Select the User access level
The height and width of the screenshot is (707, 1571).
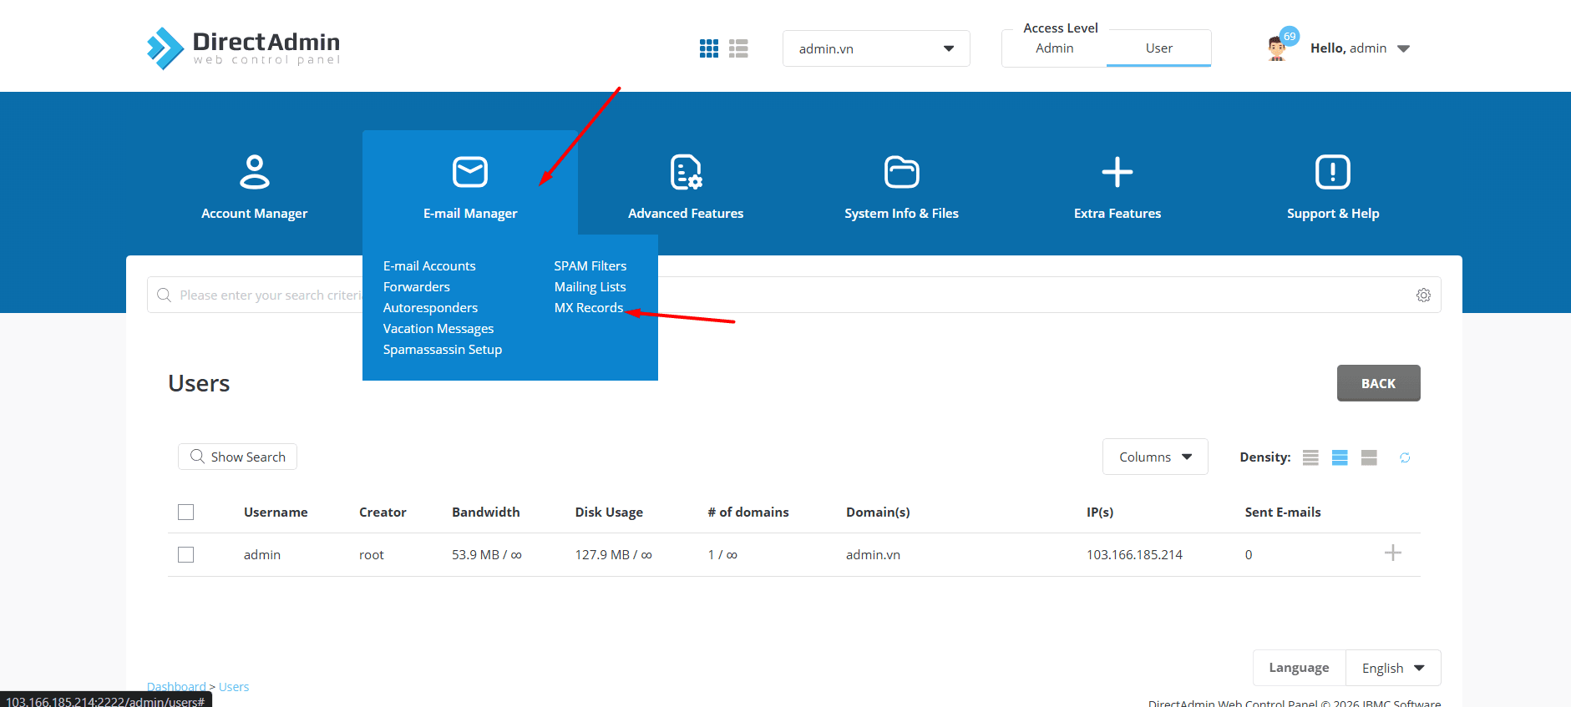[1158, 48]
